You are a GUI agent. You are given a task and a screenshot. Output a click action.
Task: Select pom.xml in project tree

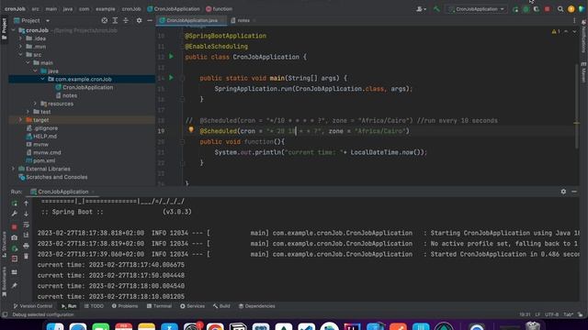pos(44,160)
